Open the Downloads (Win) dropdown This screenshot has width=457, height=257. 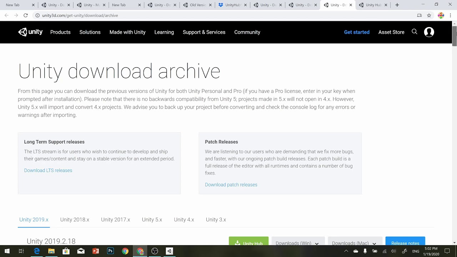[298, 243]
